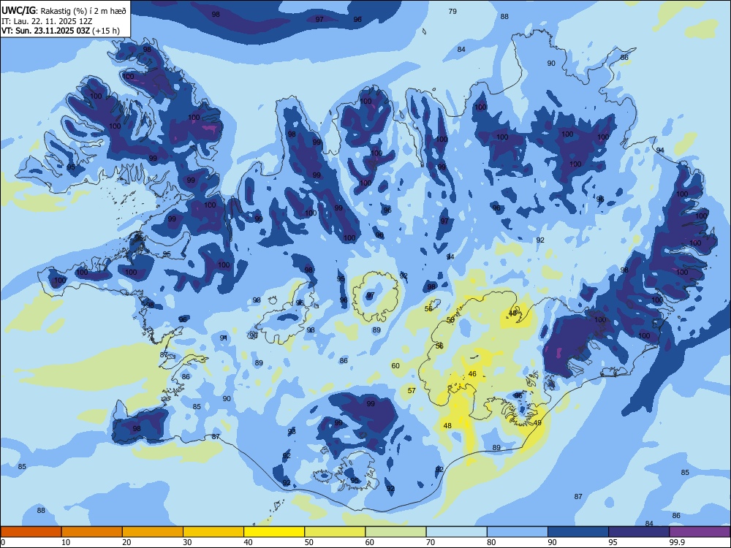Pick the yellow-green 60–70 legend swatch
The height and width of the screenshot is (548, 731).
coord(395,532)
